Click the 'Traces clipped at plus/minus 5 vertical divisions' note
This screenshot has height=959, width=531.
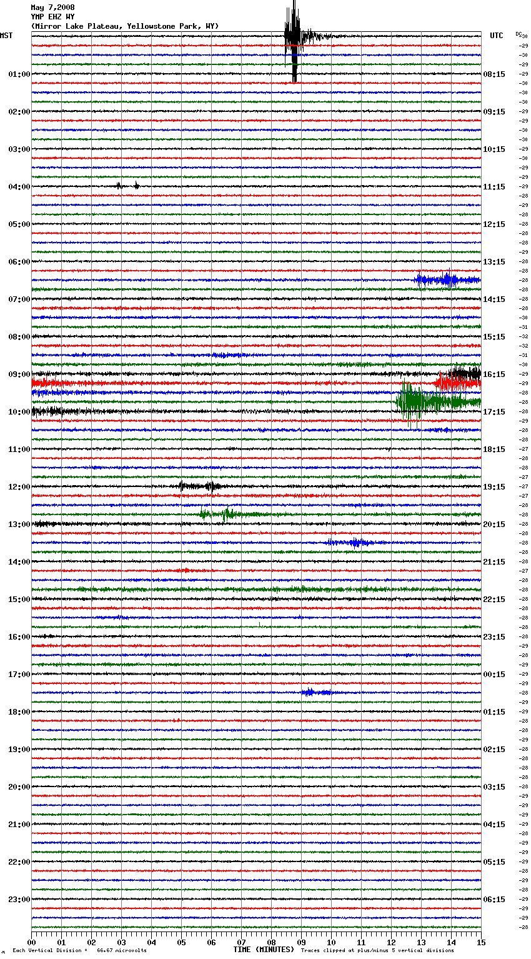(378, 951)
